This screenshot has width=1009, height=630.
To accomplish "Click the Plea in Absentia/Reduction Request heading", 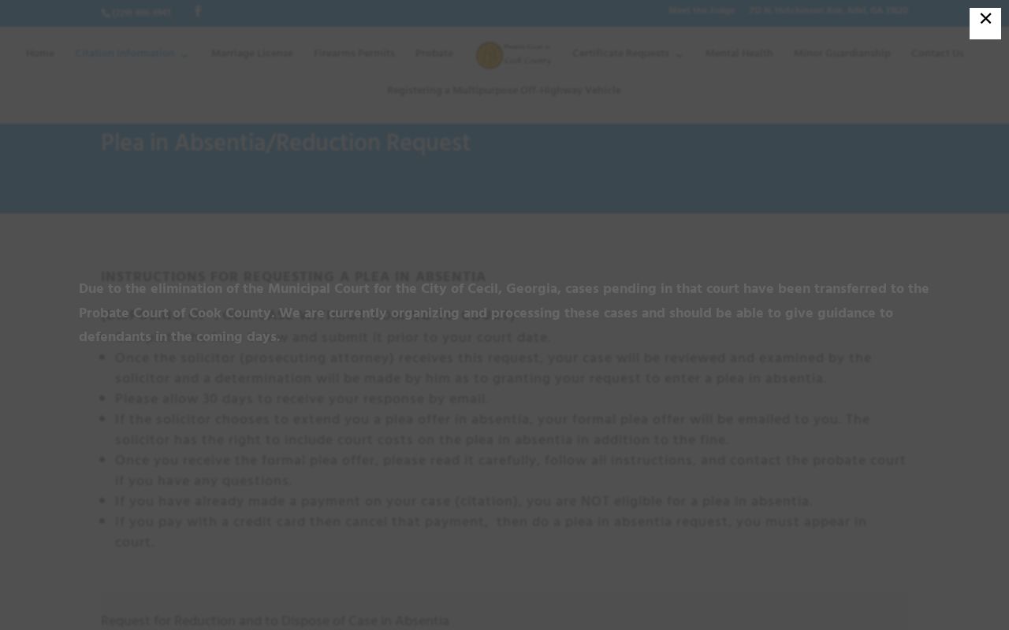I will pyautogui.click(x=285, y=143).
